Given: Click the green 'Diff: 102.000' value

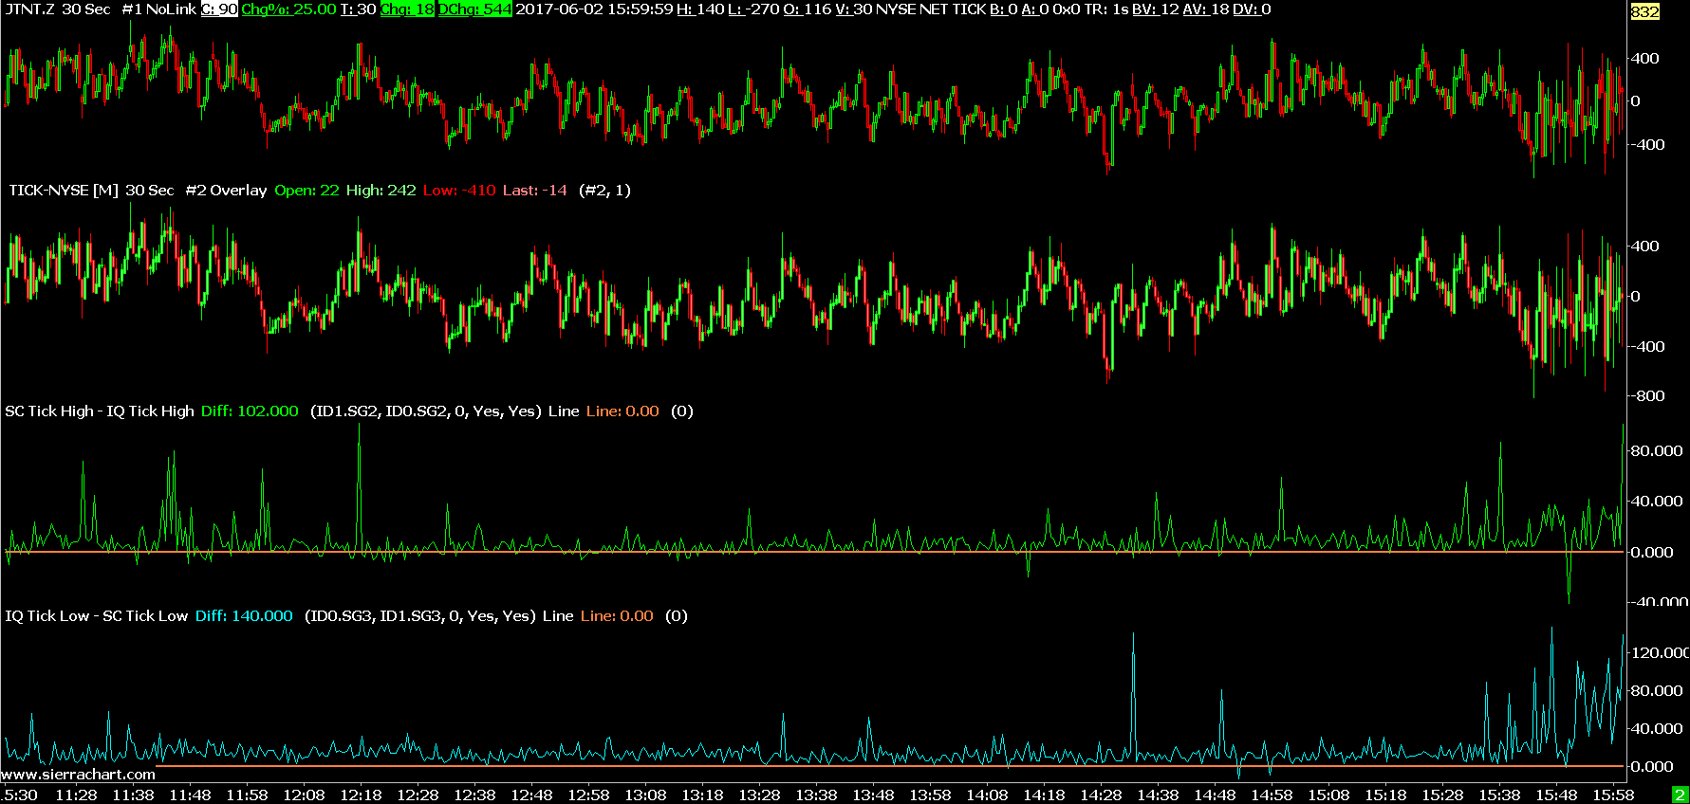Looking at the screenshot, I should click(250, 411).
